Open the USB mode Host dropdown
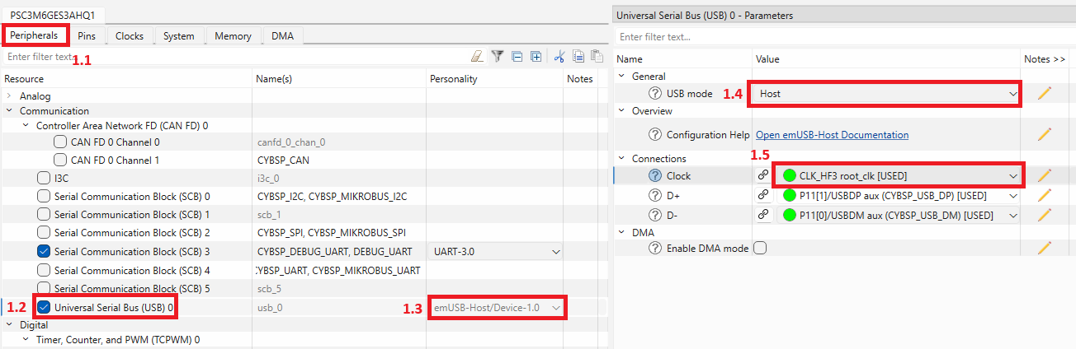The width and height of the screenshot is (1076, 349). 886,94
